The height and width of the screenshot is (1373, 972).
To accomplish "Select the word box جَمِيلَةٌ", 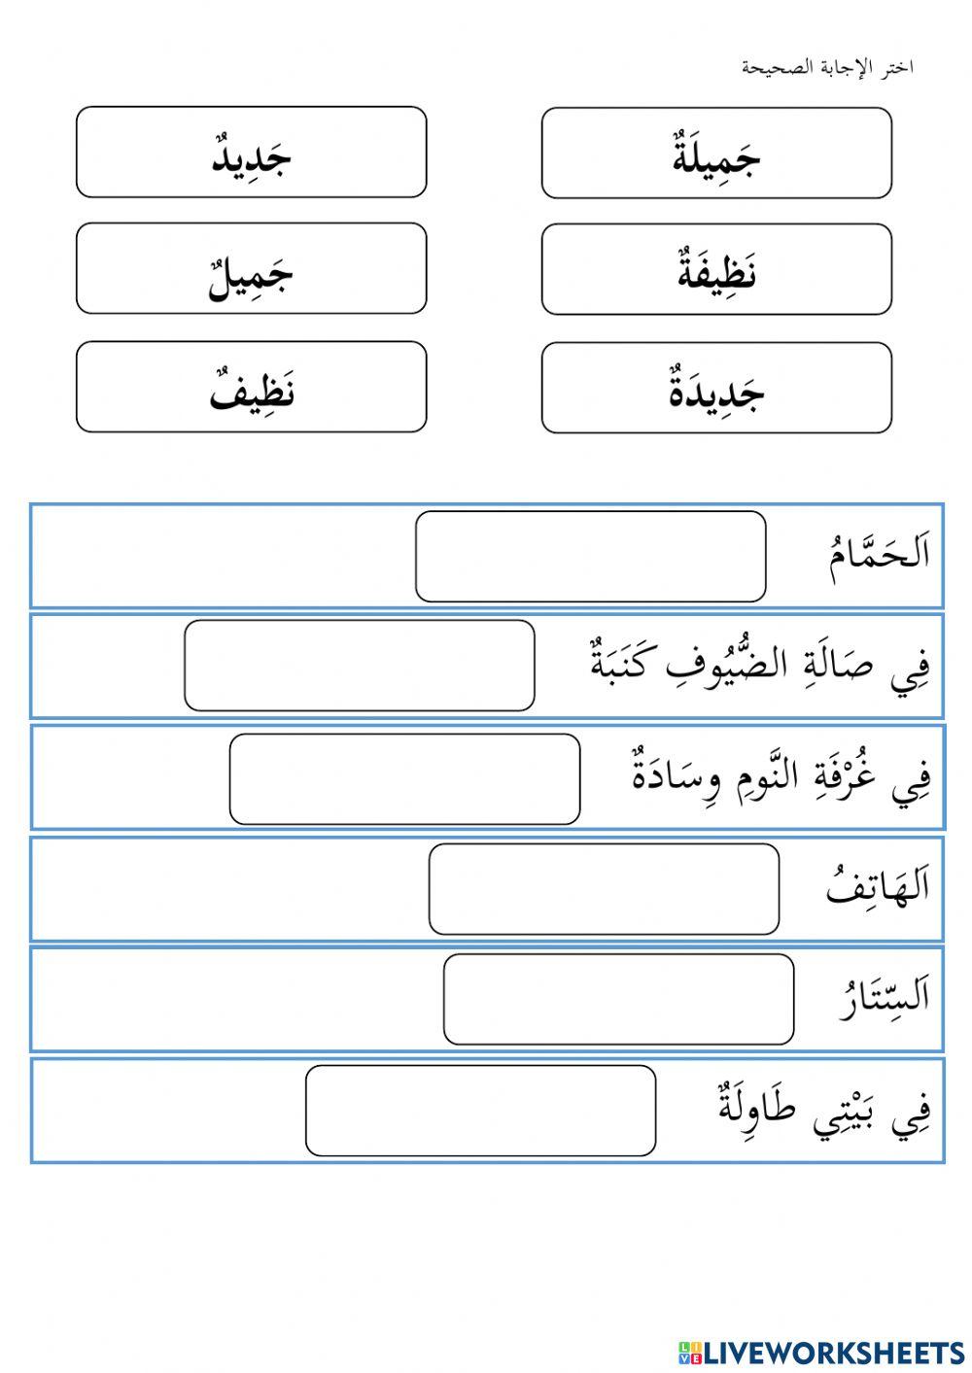I will [x=716, y=154].
